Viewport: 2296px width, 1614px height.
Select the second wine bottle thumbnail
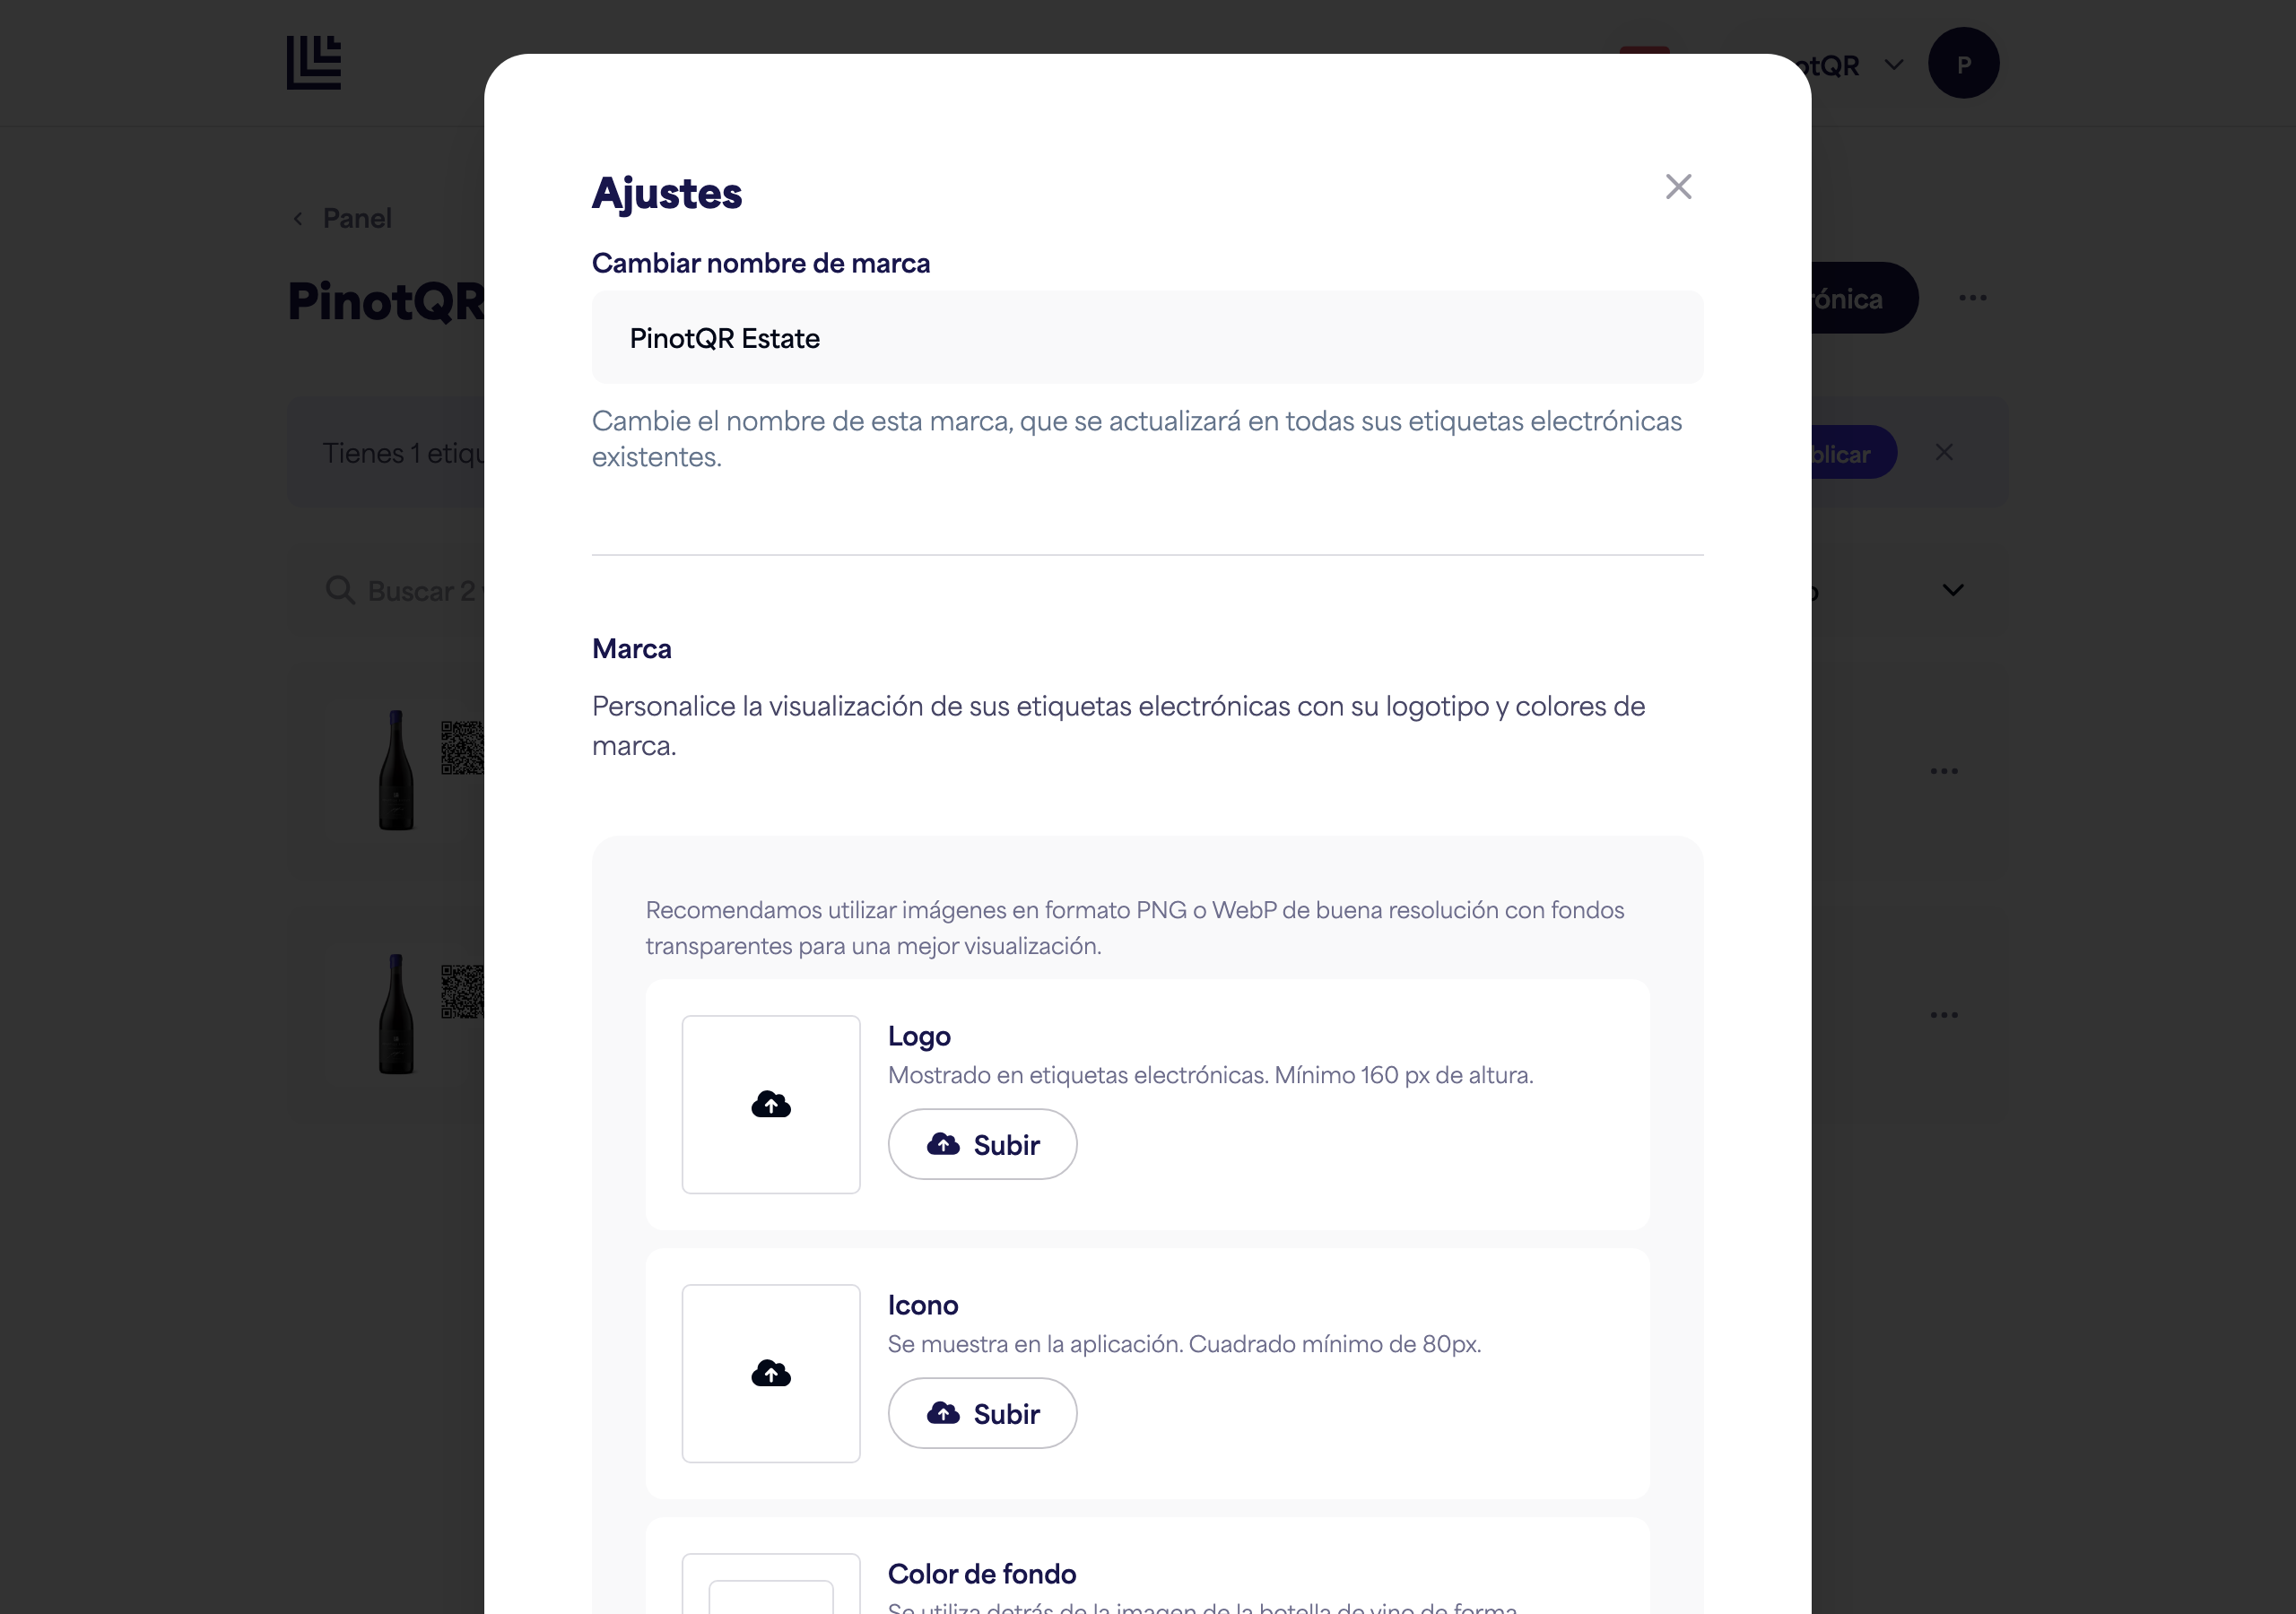coord(396,1014)
